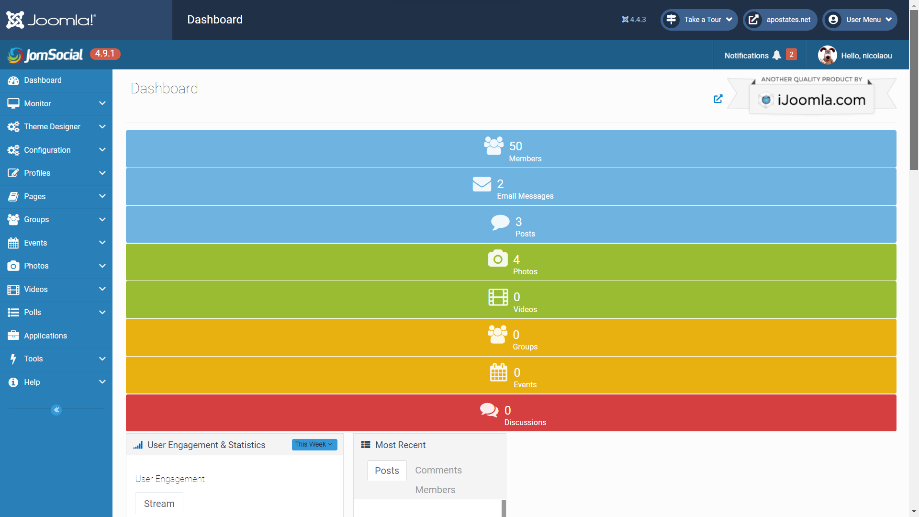This screenshot has width=919, height=517.
Task: Click the external link icon near iJoomla banner
Action: pyautogui.click(x=718, y=99)
